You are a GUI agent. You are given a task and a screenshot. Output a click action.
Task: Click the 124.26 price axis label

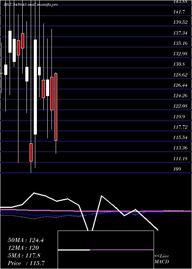pos(180,96)
